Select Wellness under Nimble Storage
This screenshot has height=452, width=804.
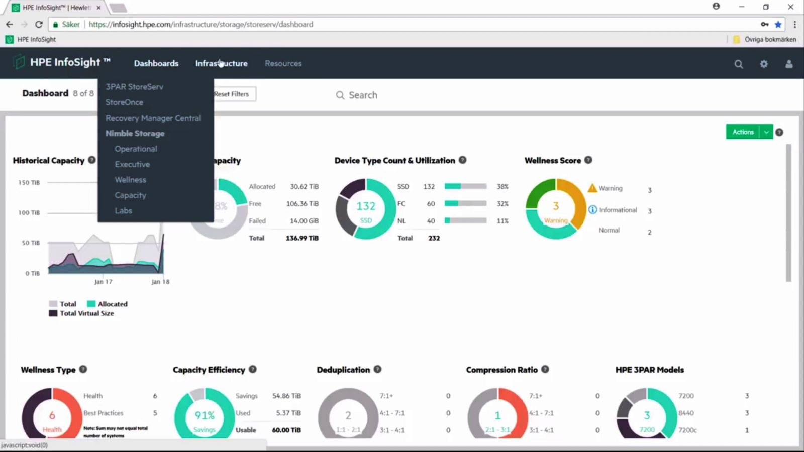pos(130,179)
